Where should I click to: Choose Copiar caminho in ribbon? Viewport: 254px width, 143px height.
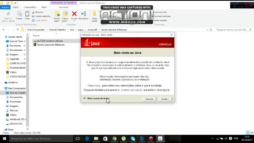[x=41, y=16]
